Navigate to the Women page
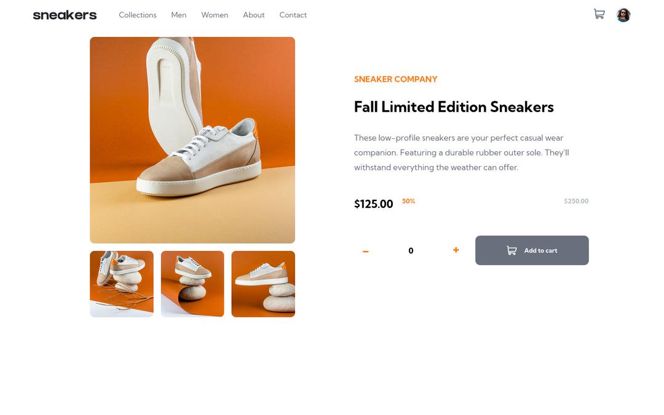Viewport: 664px width, 415px height. (x=215, y=15)
